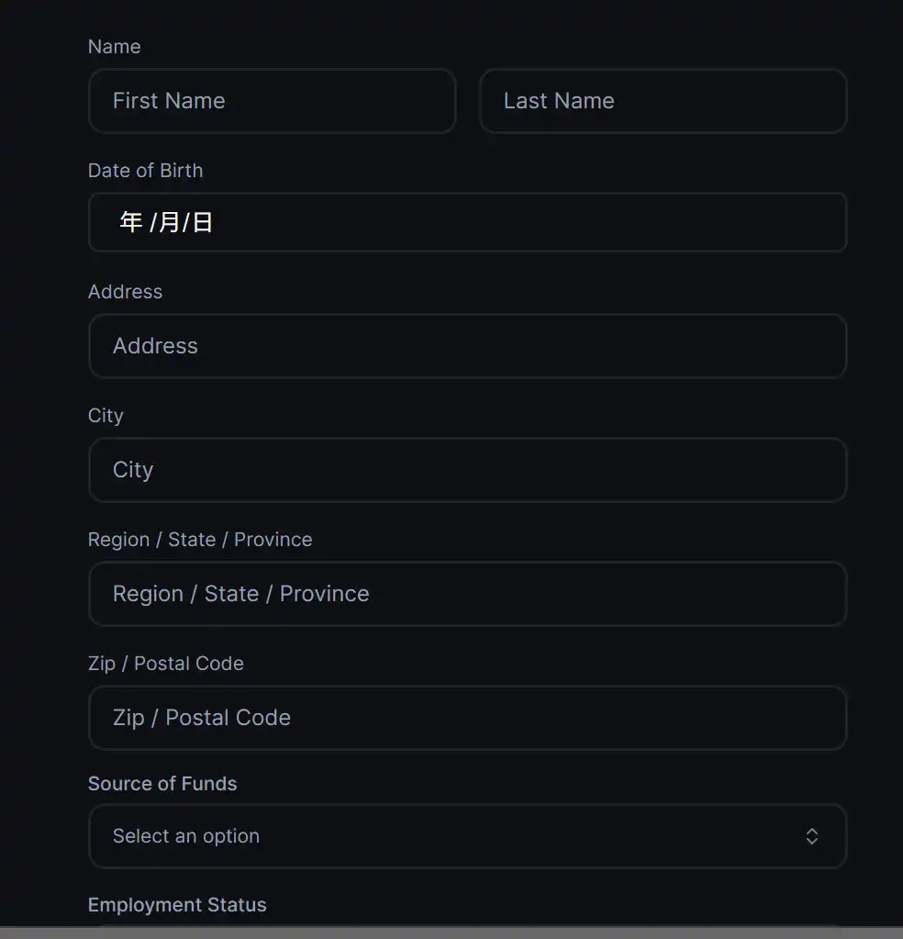
Task: Select the month (月) segment of Date of Birth
Action: pos(169,222)
